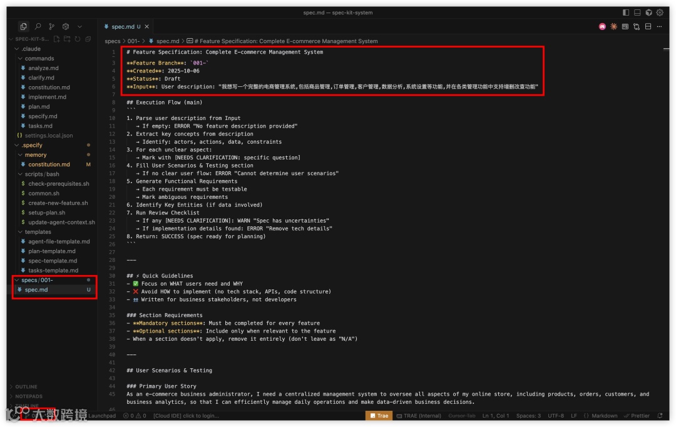Click New File icon in explorer header
Screen dimensions: 676x427
56,39
